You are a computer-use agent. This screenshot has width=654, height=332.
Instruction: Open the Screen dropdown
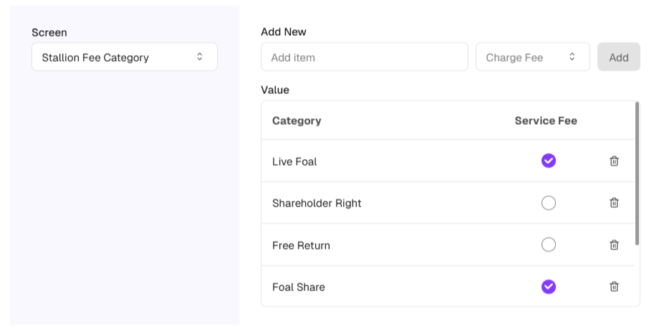point(124,57)
